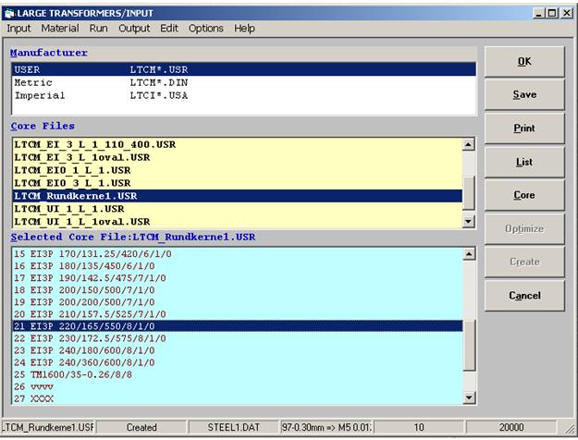Viewport: 578px width, 440px height.
Task: Select row 18 EI3P 200/150/500/7/1/0
Action: coord(238,290)
